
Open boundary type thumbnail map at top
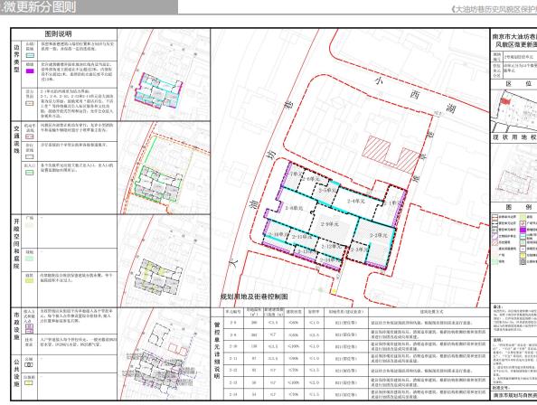164,75
